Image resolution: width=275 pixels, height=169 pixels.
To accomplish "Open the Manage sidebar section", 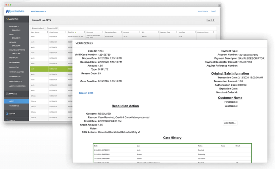I will click(16, 94).
